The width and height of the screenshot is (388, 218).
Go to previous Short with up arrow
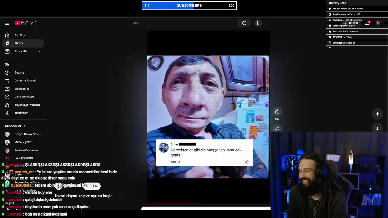point(377,114)
